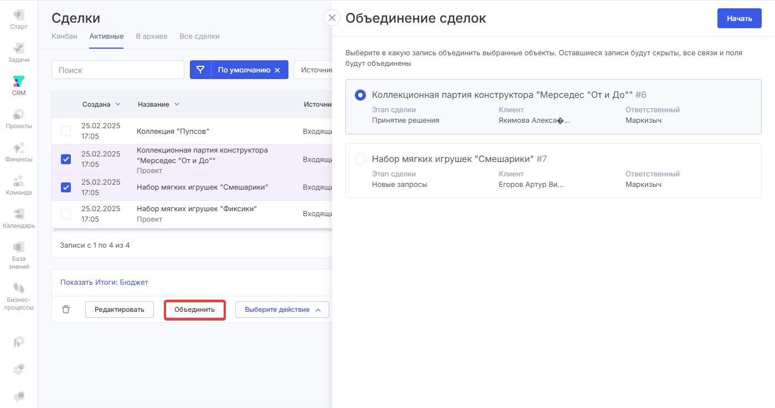Open the Название column dropdown arrow
Screen dimensions: 775x408
pos(177,104)
